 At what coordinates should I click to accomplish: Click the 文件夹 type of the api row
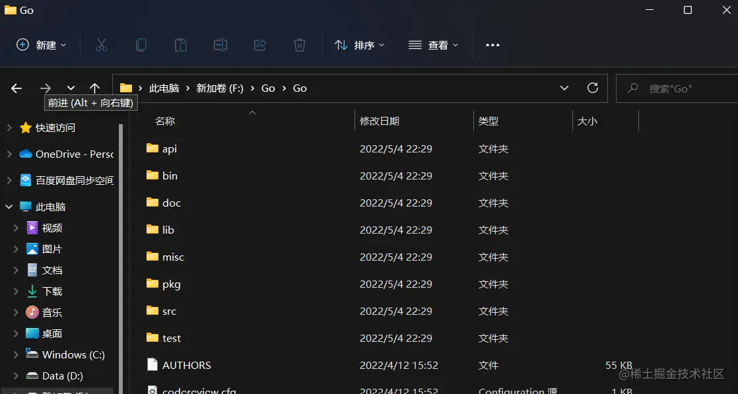tap(493, 148)
